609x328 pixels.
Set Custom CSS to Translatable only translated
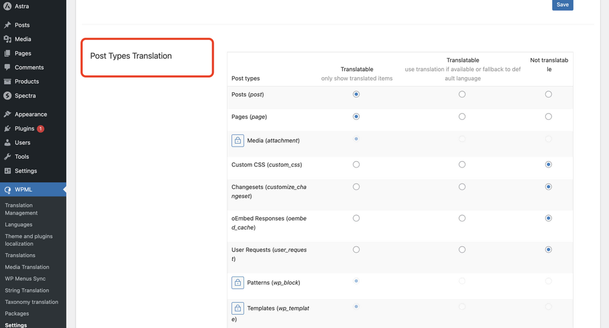tap(356, 165)
